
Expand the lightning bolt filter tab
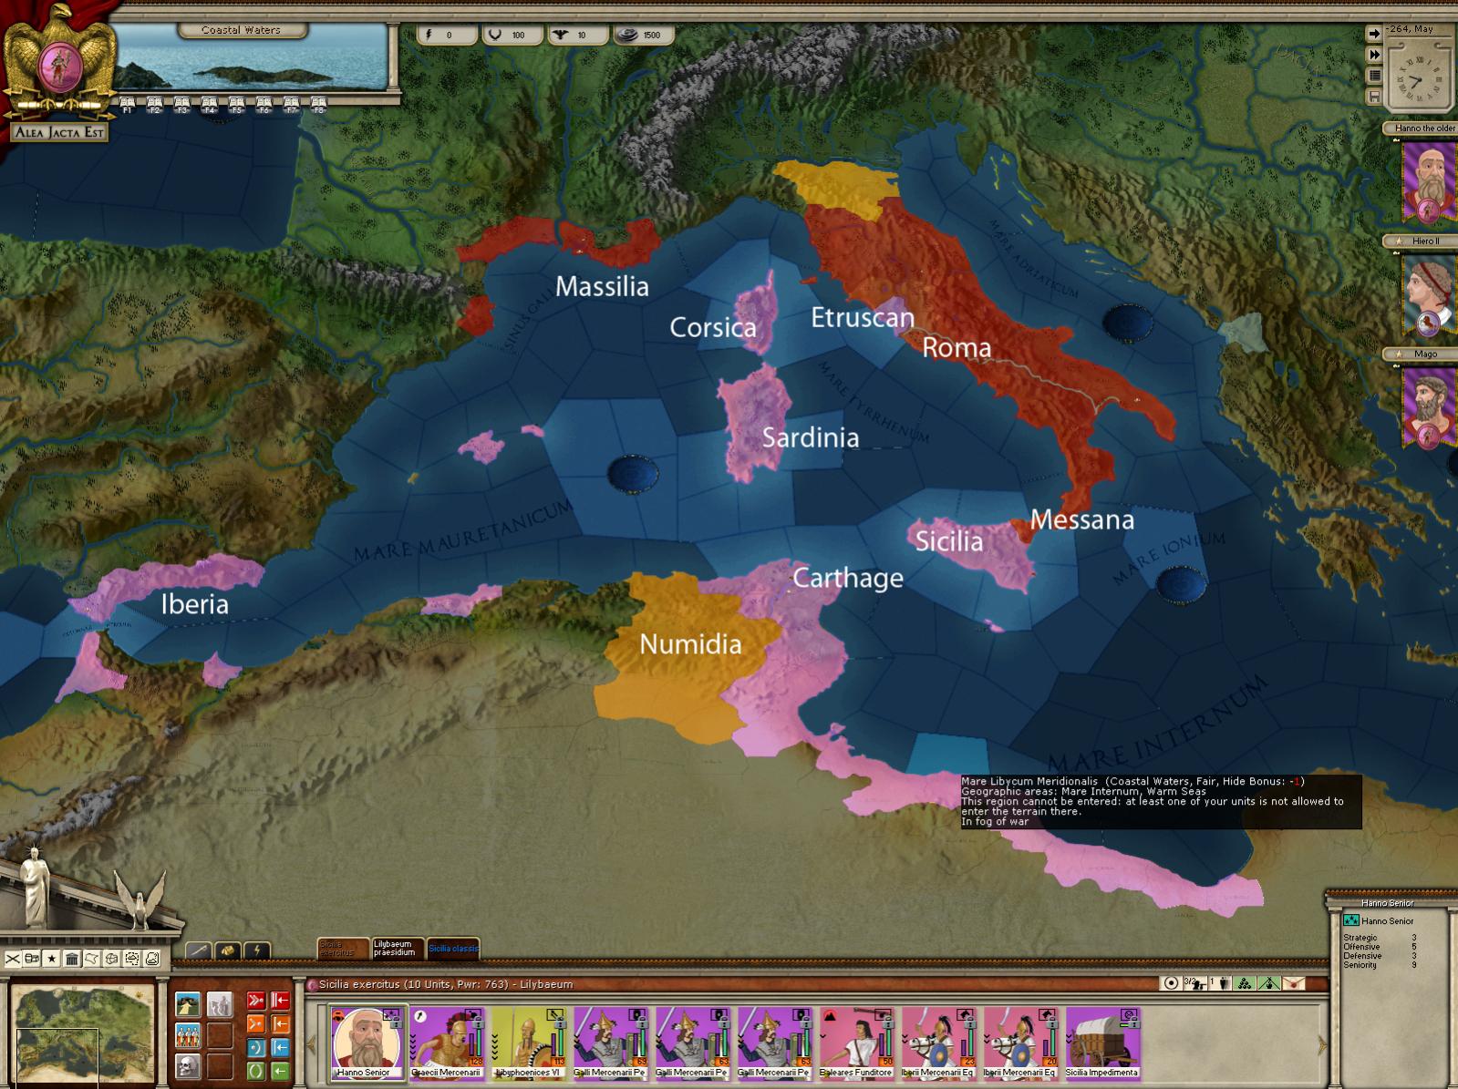(x=258, y=950)
